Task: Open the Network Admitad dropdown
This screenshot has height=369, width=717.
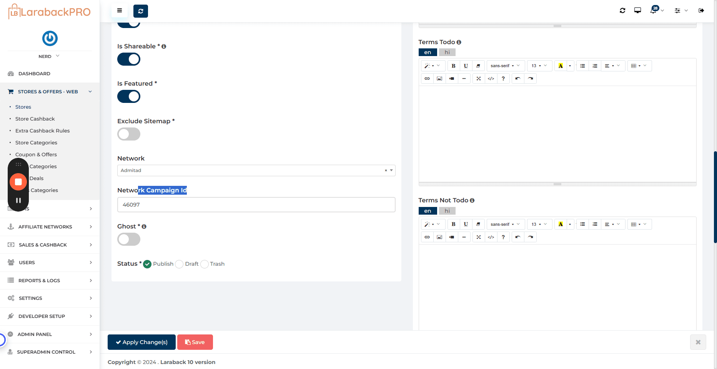Action: point(256,170)
